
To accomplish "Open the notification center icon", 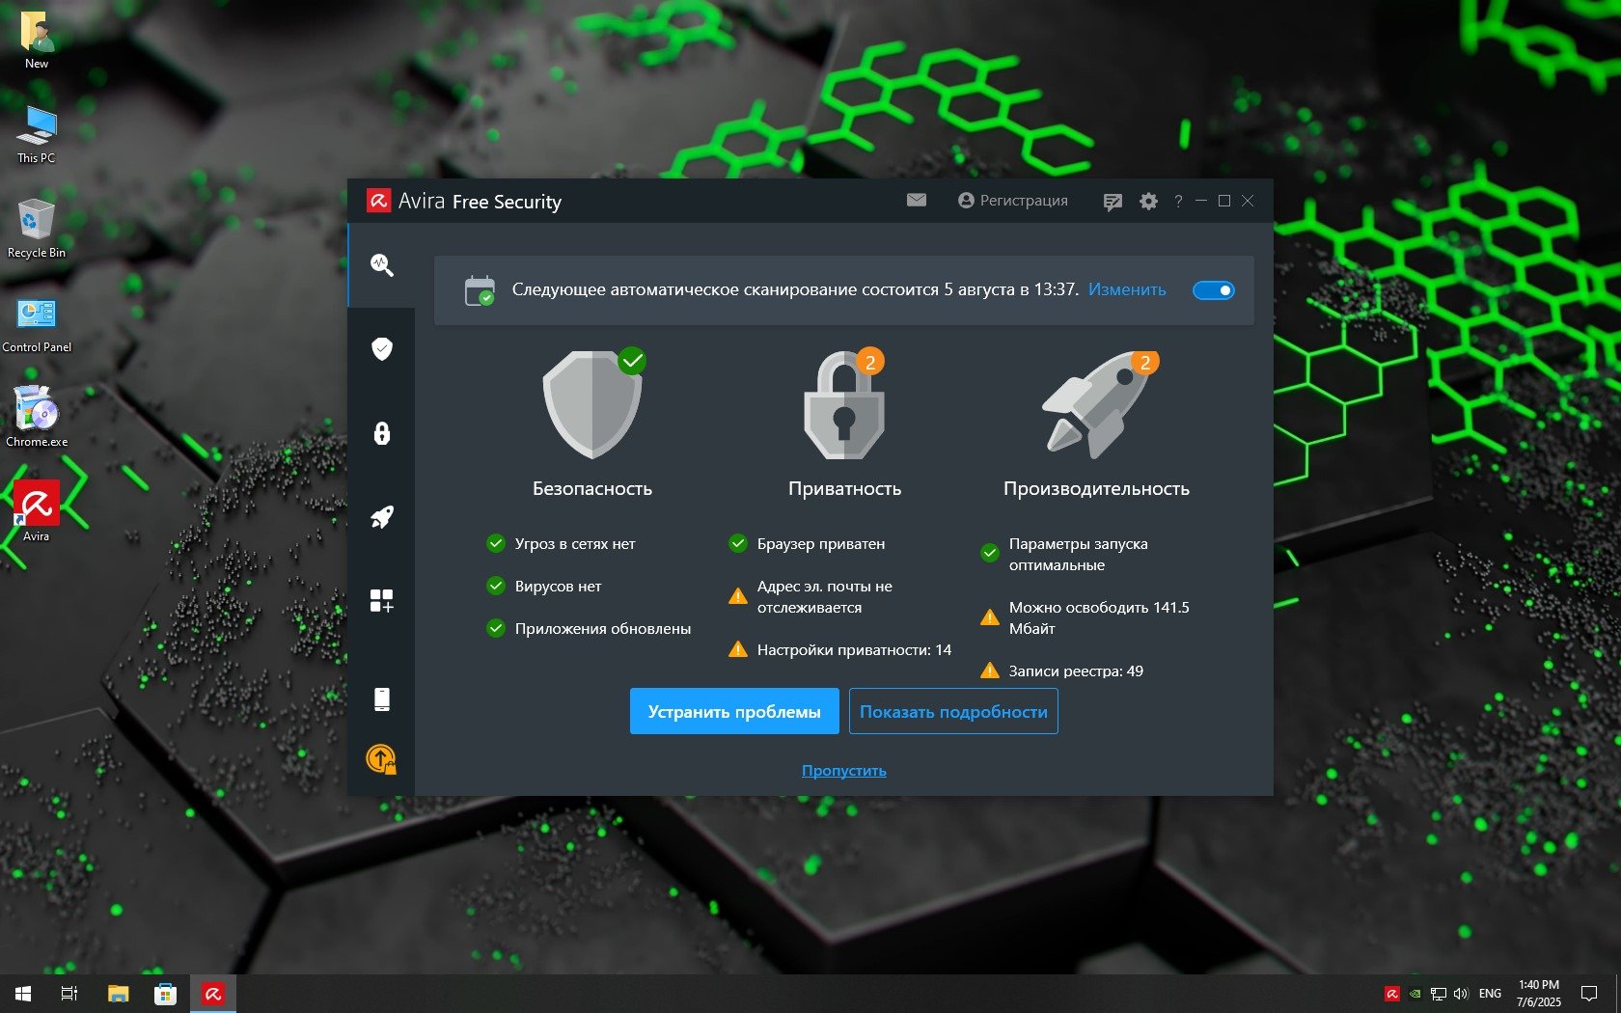I will (1588, 994).
